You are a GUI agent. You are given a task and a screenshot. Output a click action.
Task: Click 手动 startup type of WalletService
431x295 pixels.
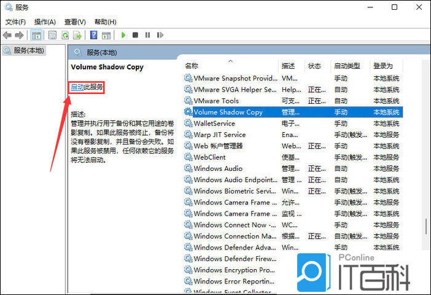(x=341, y=124)
